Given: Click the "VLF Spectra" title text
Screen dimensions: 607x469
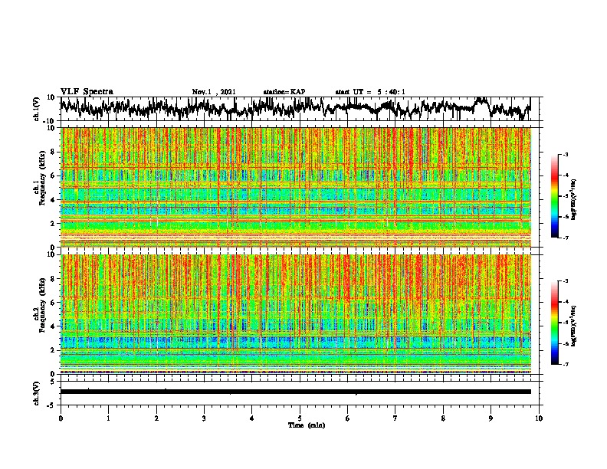Looking at the screenshot, I should [87, 92].
